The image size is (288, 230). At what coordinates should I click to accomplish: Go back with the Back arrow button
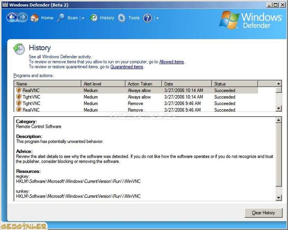pyautogui.click(x=12, y=17)
